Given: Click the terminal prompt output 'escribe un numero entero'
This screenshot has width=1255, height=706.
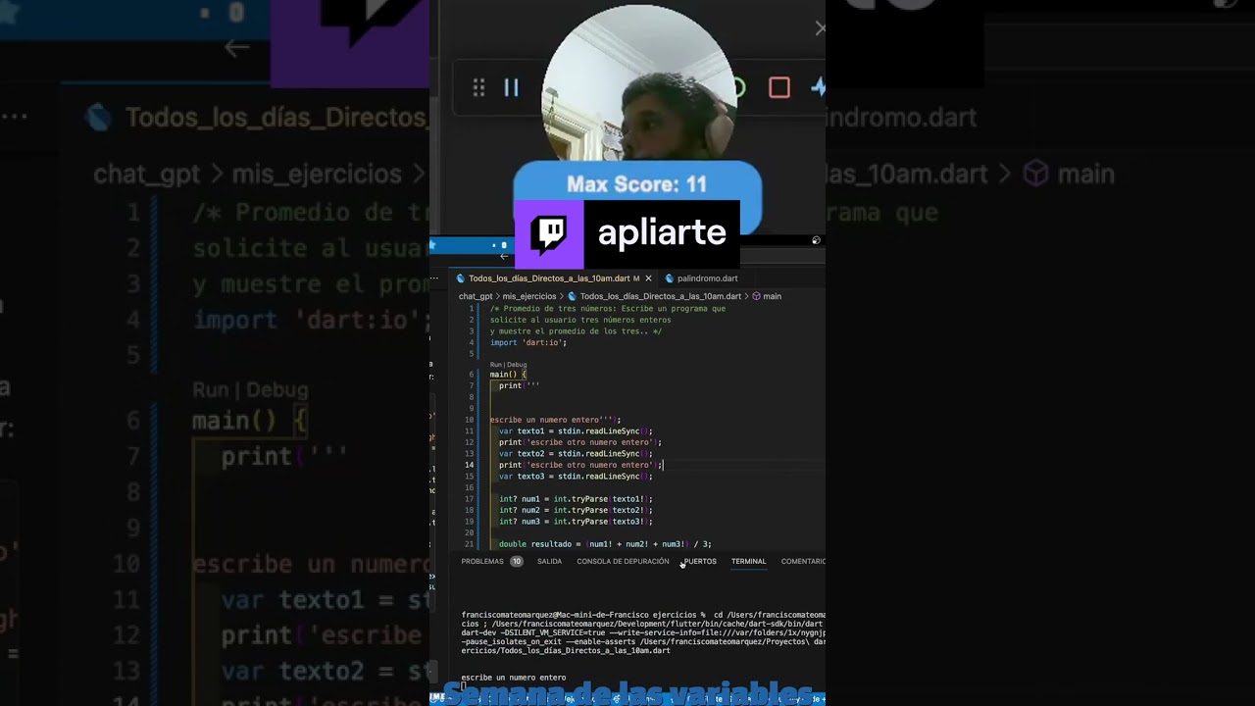Looking at the screenshot, I should (514, 678).
